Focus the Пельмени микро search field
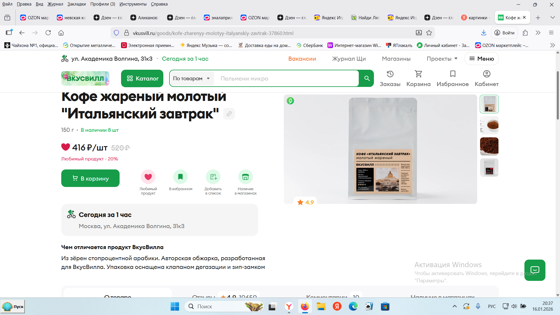The width and height of the screenshot is (560, 315). point(286,78)
